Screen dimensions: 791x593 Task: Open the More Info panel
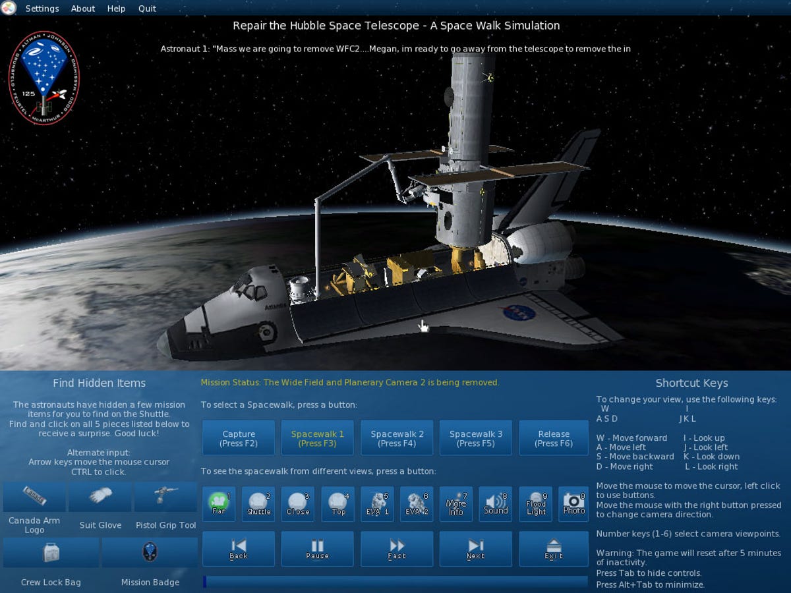tap(455, 504)
